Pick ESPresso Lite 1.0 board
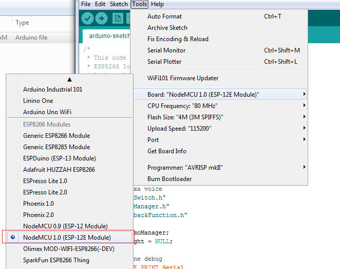The width and height of the screenshot is (340, 269). 70,181
